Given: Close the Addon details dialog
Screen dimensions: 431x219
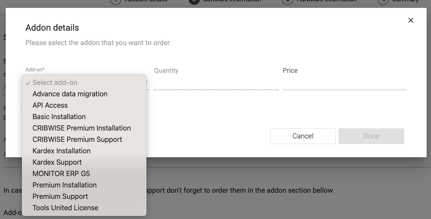Looking at the screenshot, I should [x=411, y=20].
